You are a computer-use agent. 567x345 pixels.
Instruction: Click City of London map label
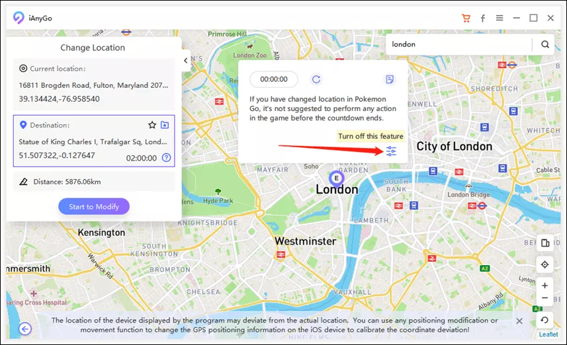coord(454,146)
